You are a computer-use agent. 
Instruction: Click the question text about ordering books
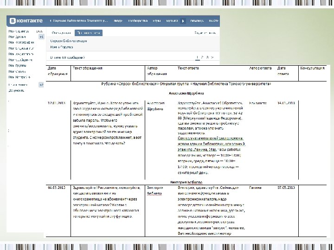(107, 202)
